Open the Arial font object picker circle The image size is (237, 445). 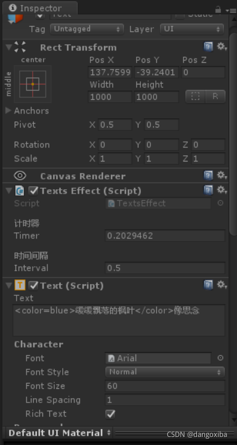[220, 358]
